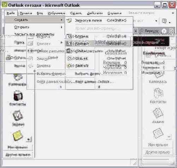Screen dimensions: 177x168
Task: Open the dropdown arrow before Переход
Action: [x=136, y=31]
